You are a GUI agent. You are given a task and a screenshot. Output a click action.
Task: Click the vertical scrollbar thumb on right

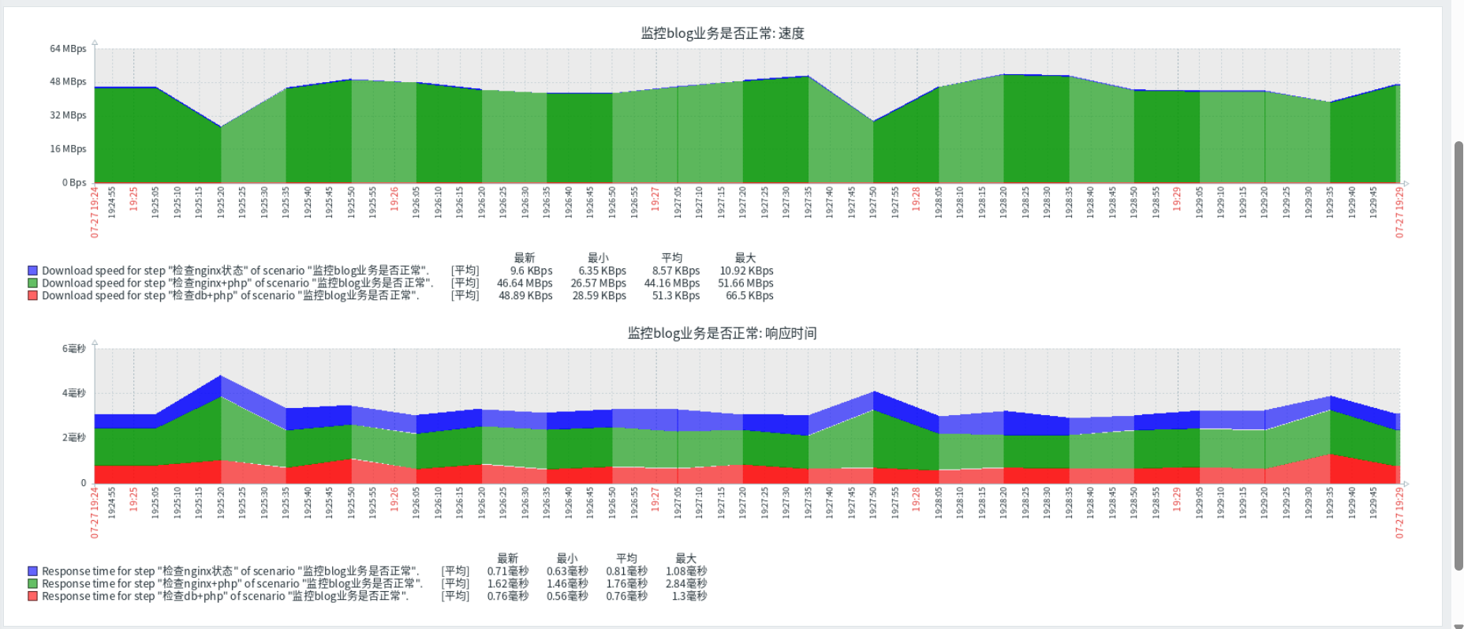point(1458,355)
